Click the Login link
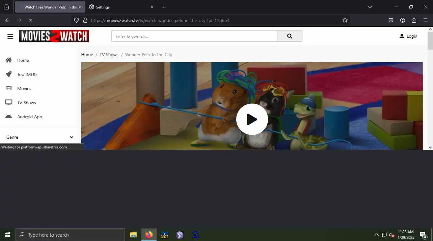 [x=412, y=36]
